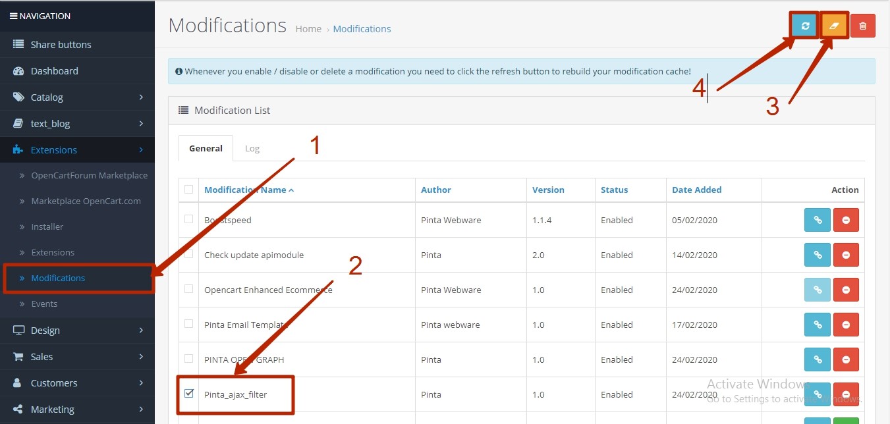Click the hamburger icon beside NAVIGATION
Viewport: 890px width, 424px height.
point(13,16)
